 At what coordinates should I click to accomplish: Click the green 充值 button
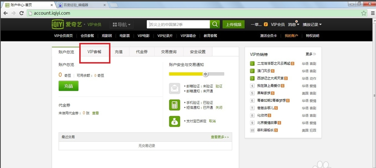tap(69, 86)
